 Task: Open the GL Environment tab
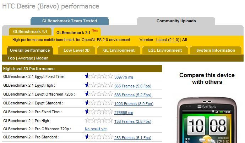(x=119, y=51)
